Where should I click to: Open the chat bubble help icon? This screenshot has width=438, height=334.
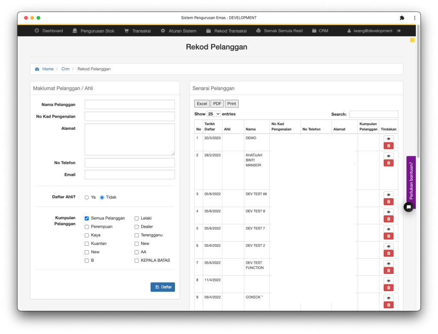pos(408,207)
